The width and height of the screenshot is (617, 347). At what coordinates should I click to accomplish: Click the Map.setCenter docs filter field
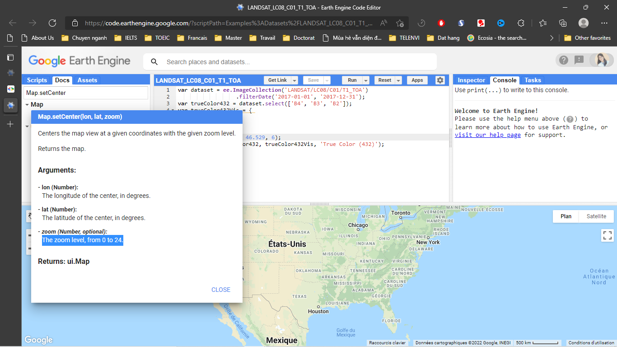(86, 93)
